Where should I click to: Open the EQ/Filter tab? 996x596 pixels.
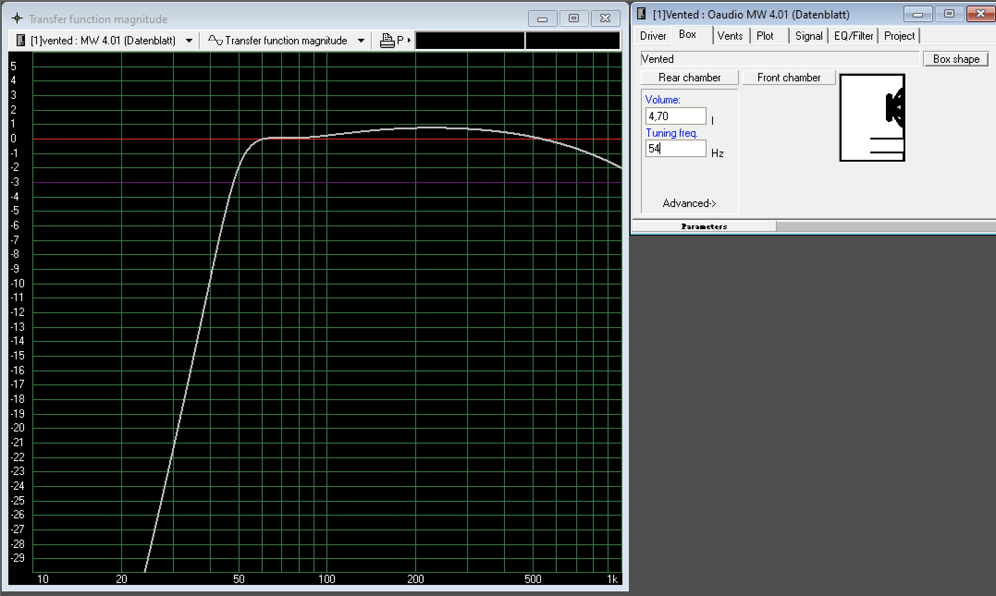point(853,36)
